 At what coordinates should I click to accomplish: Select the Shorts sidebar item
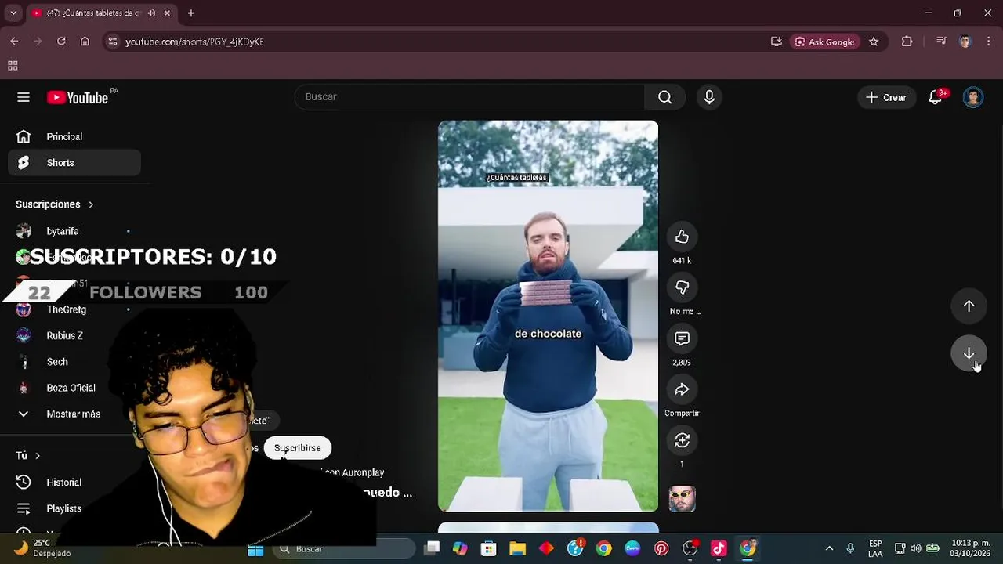pos(74,163)
